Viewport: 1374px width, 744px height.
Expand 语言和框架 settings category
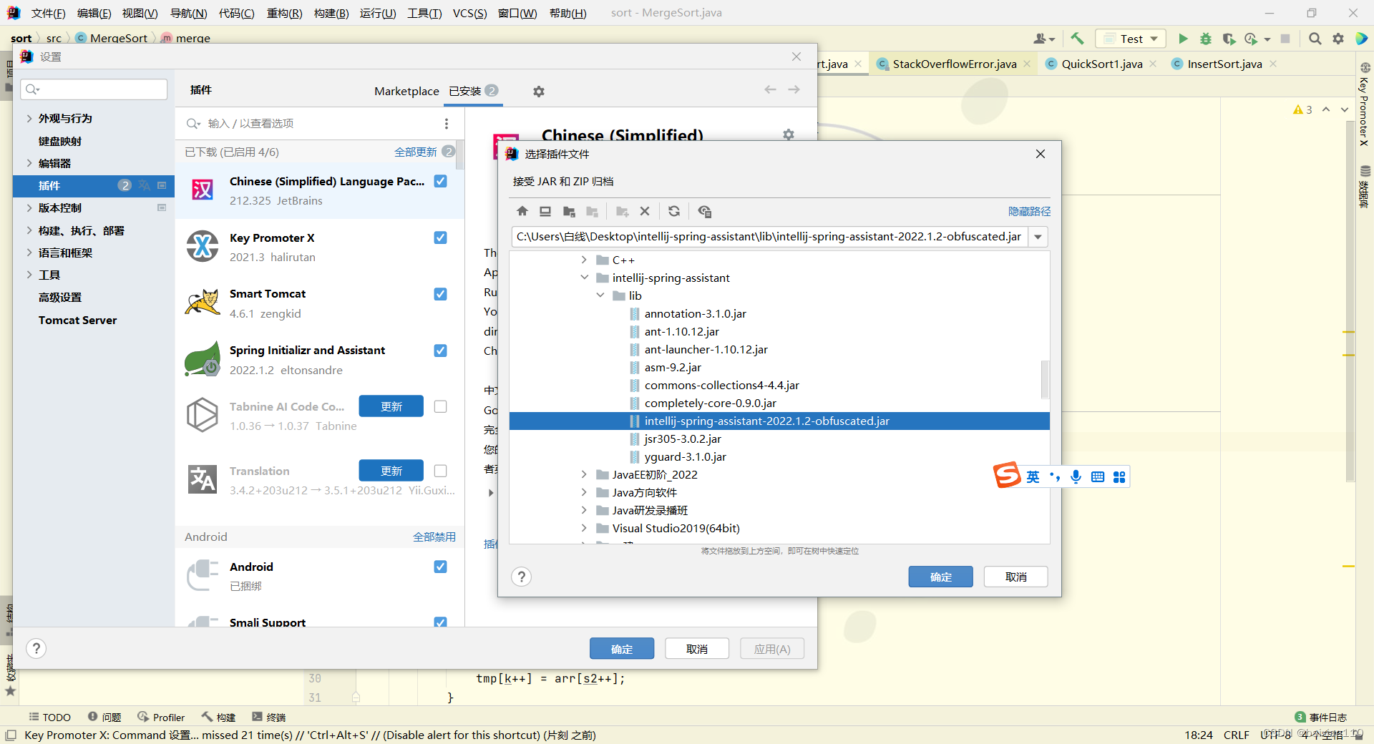tap(29, 253)
